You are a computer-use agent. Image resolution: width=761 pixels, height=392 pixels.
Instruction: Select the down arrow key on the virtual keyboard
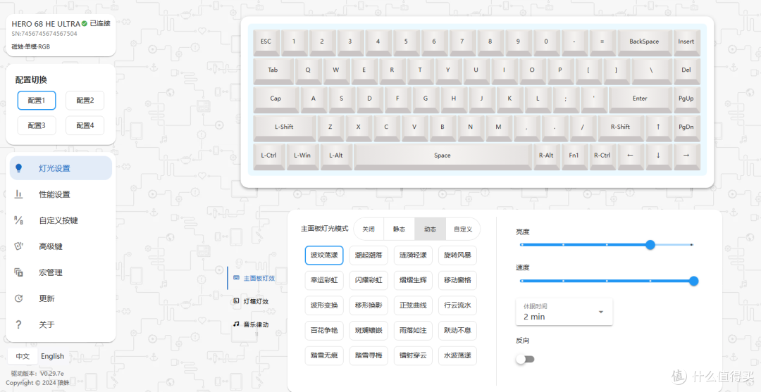point(658,156)
